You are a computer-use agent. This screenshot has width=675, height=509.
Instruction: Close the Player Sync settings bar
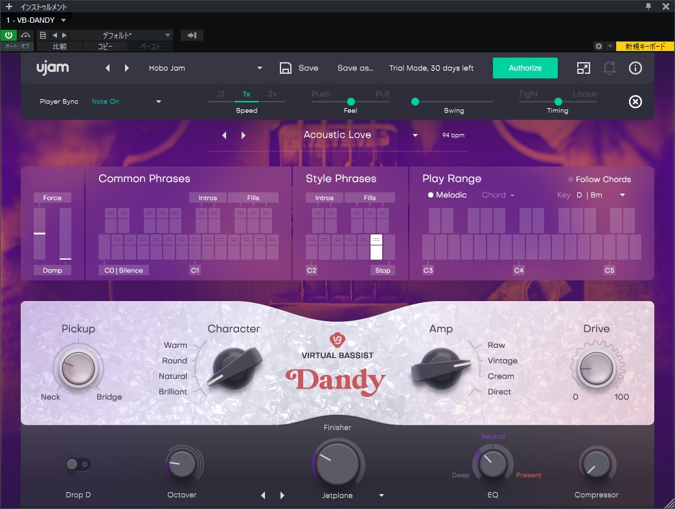coord(635,102)
